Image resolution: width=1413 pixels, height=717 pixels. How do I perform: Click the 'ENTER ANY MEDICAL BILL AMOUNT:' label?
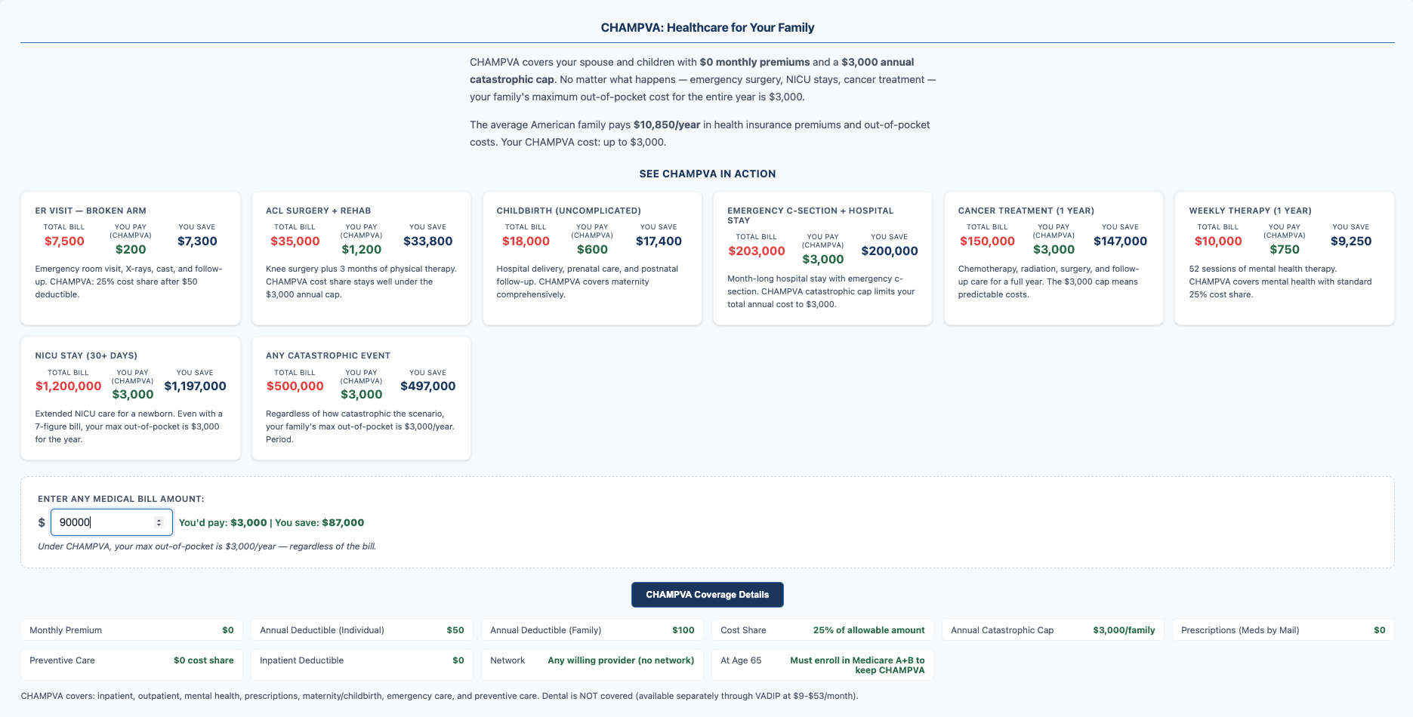click(x=121, y=499)
